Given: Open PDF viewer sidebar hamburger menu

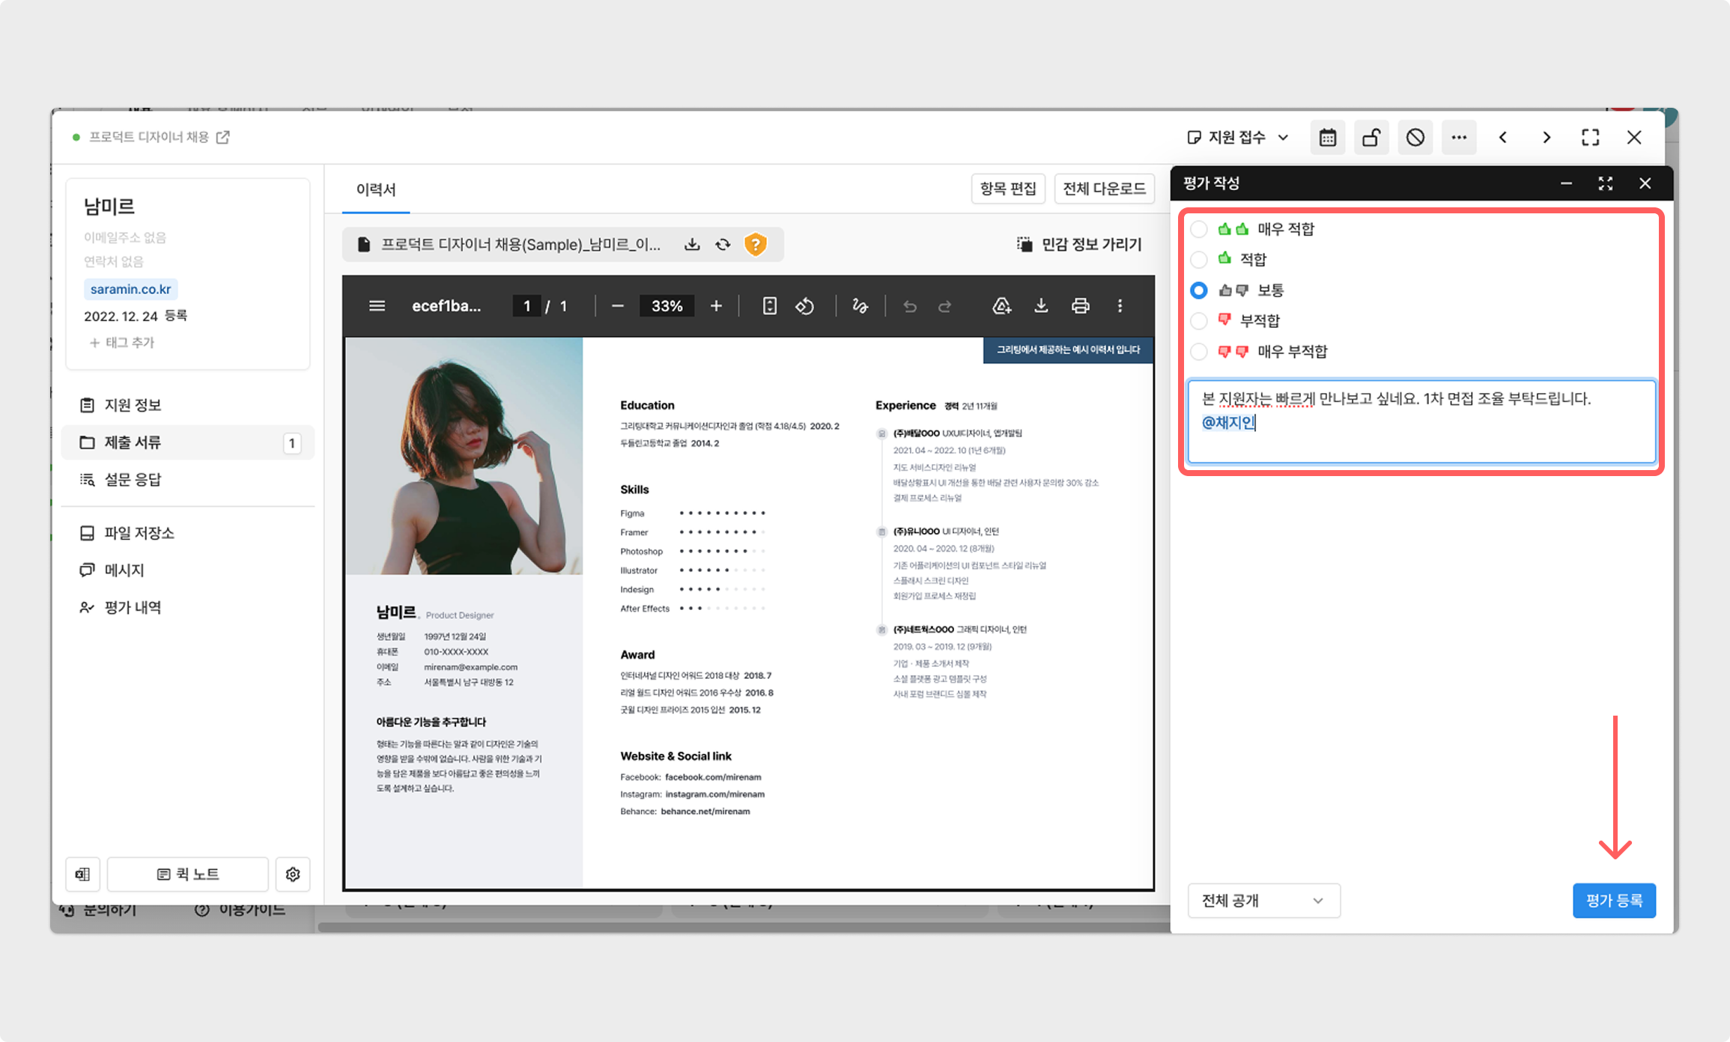Looking at the screenshot, I should 377,306.
